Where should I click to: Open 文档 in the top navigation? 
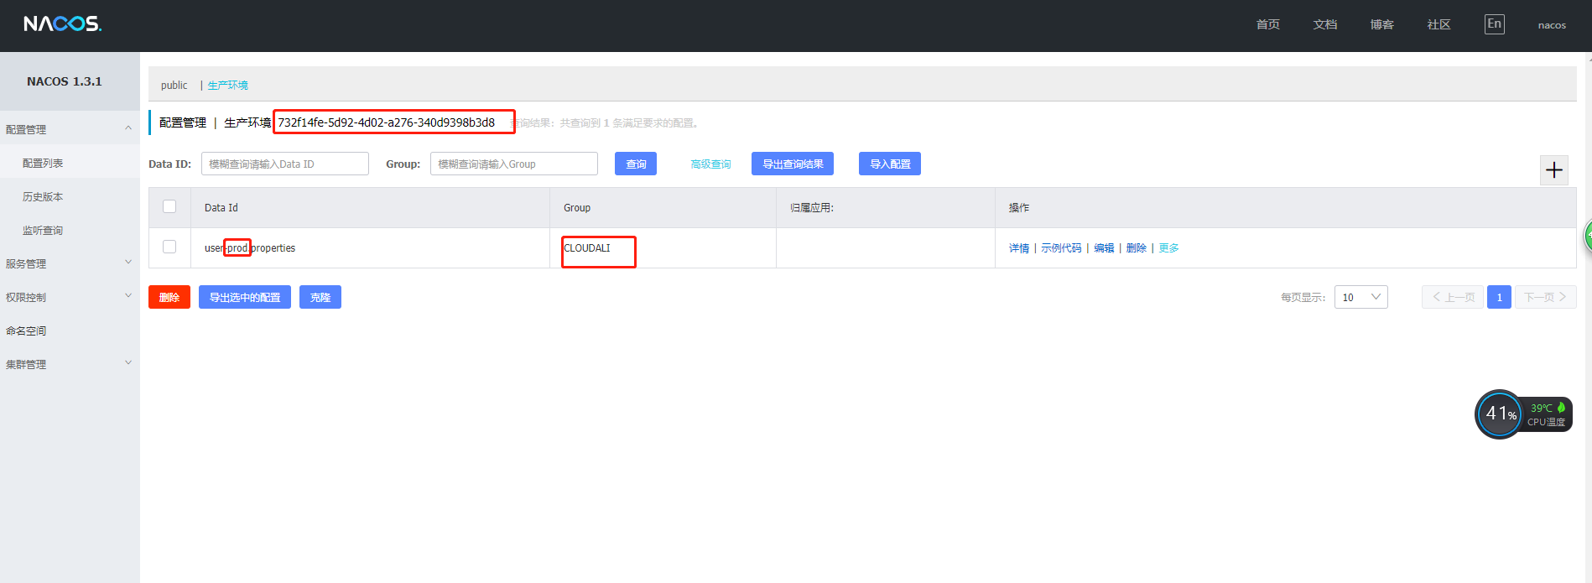(1325, 24)
